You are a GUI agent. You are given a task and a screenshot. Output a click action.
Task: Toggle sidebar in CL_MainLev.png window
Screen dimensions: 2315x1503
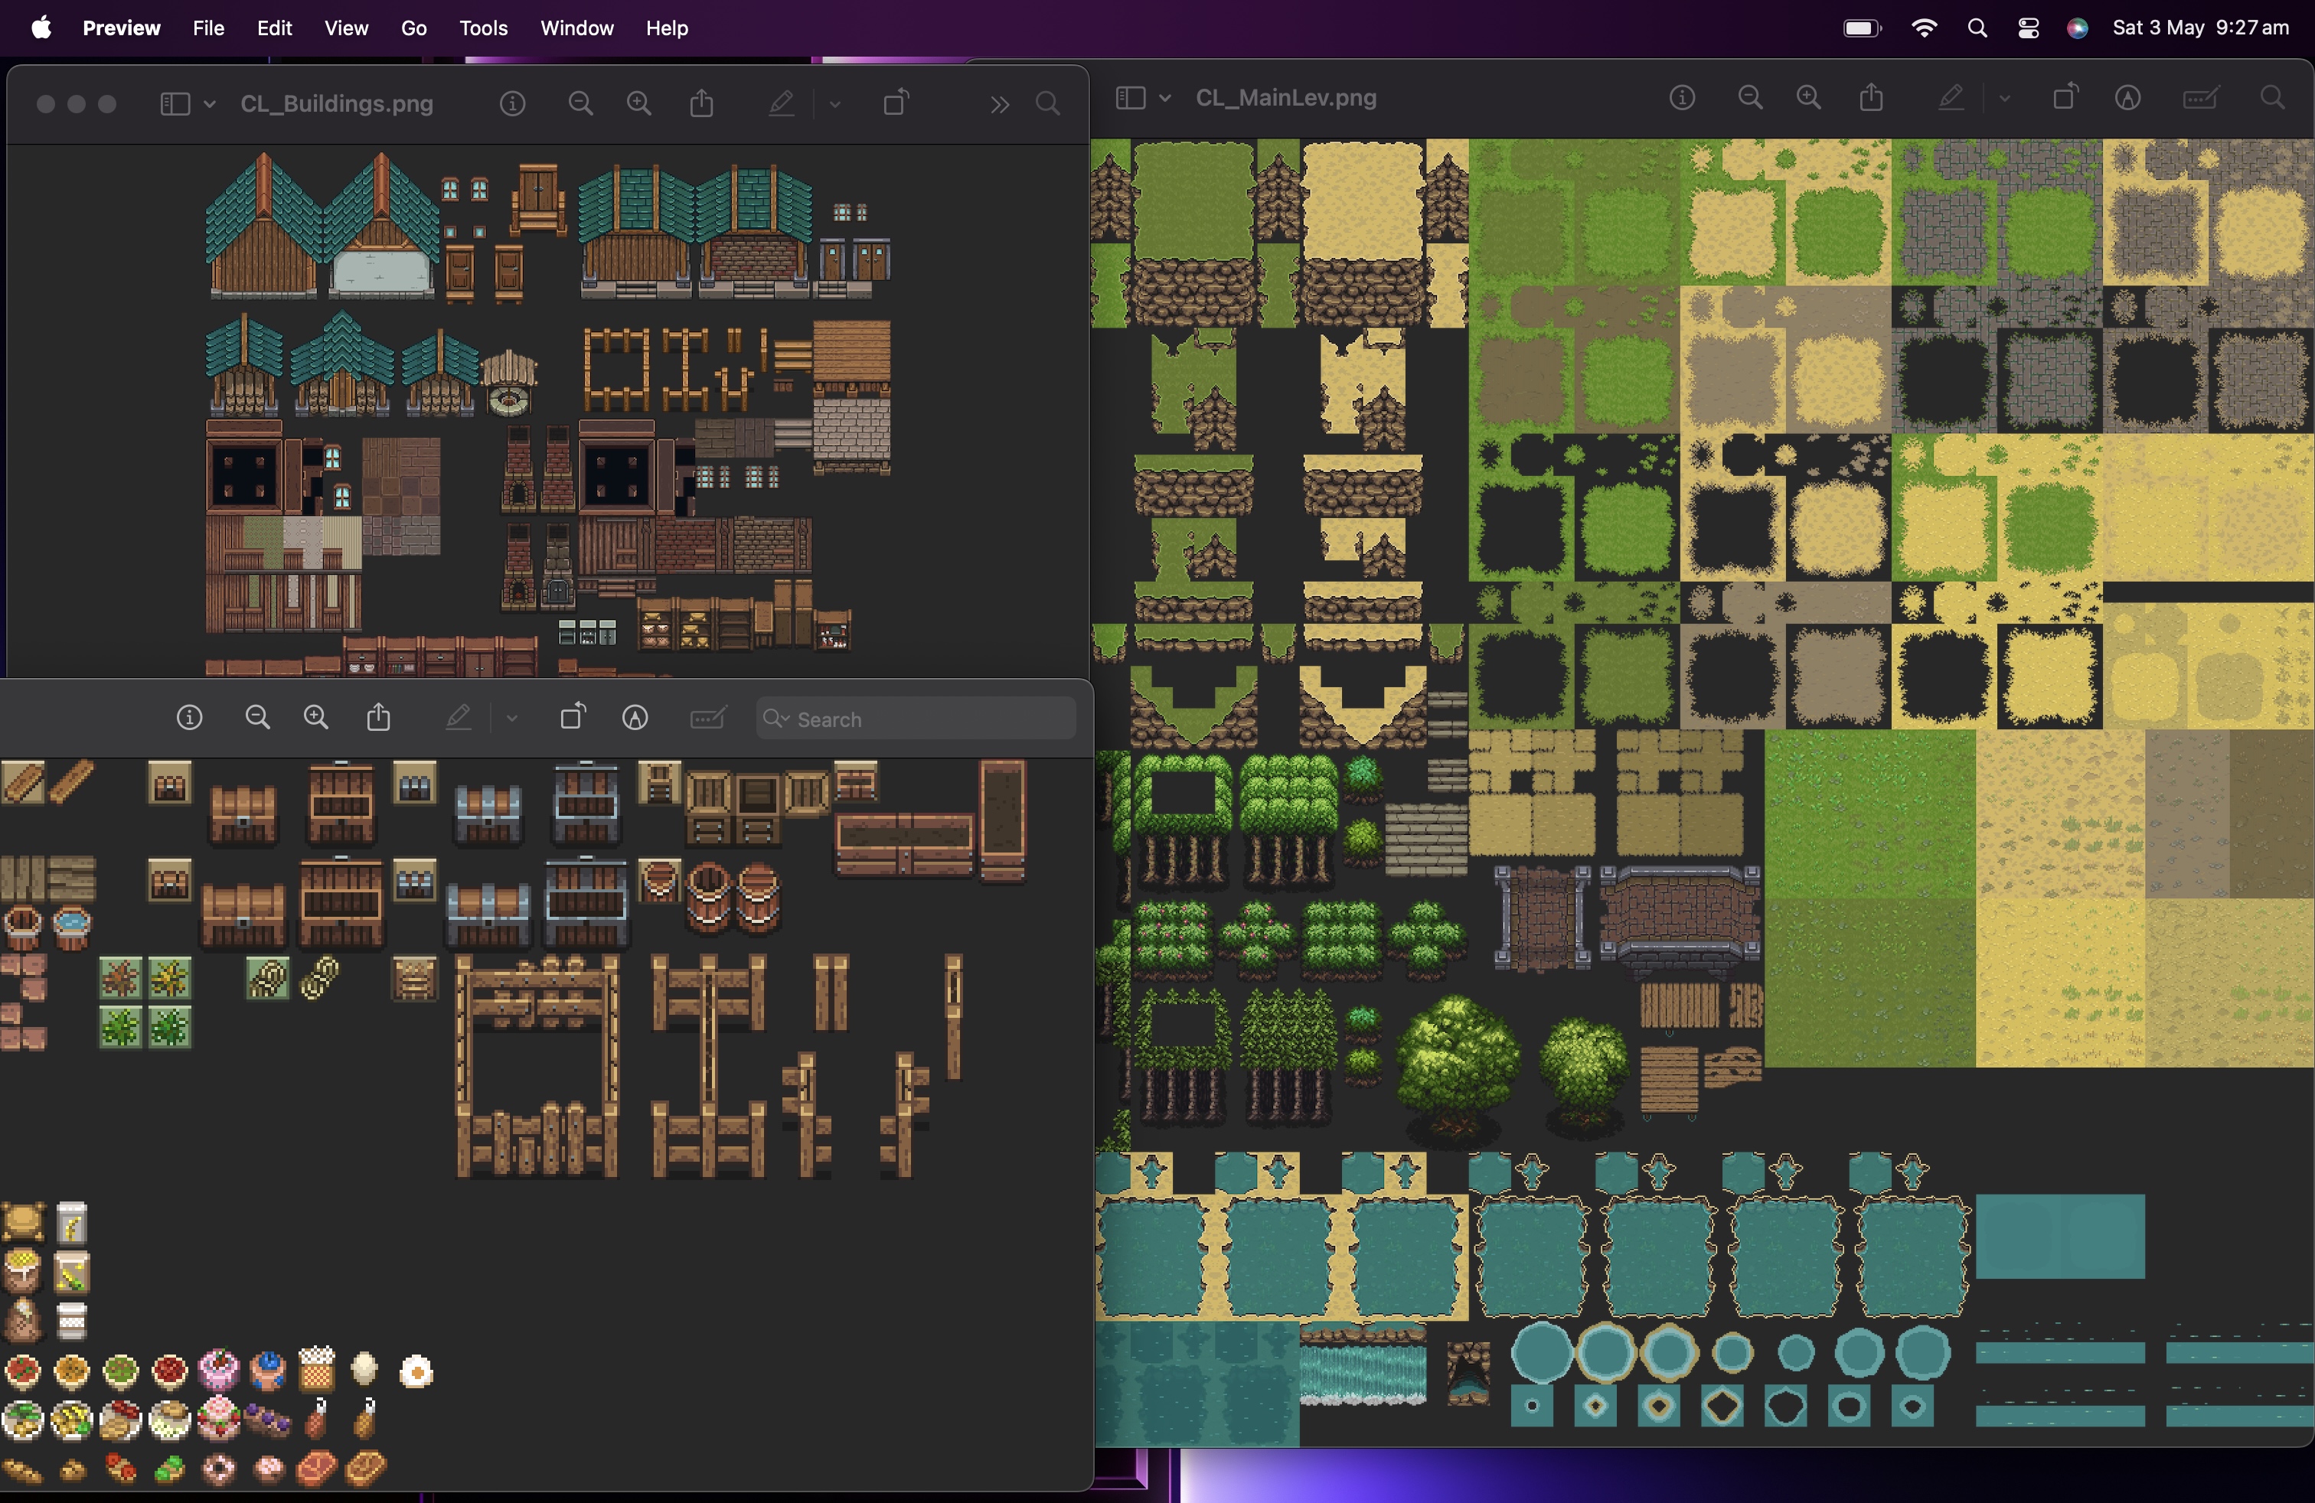(1130, 98)
